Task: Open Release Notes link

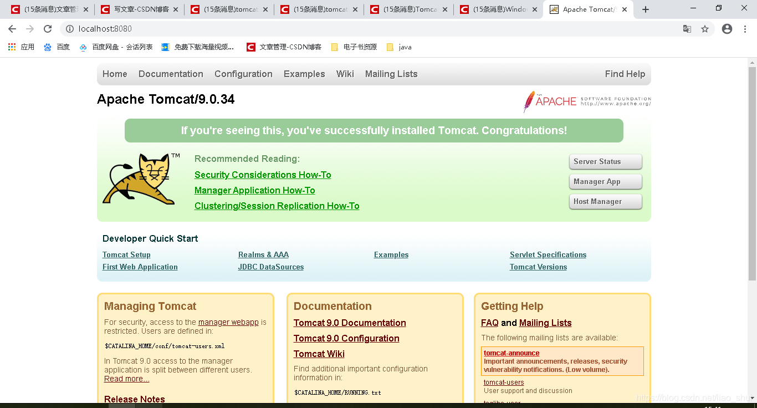Action: pyautogui.click(x=135, y=399)
